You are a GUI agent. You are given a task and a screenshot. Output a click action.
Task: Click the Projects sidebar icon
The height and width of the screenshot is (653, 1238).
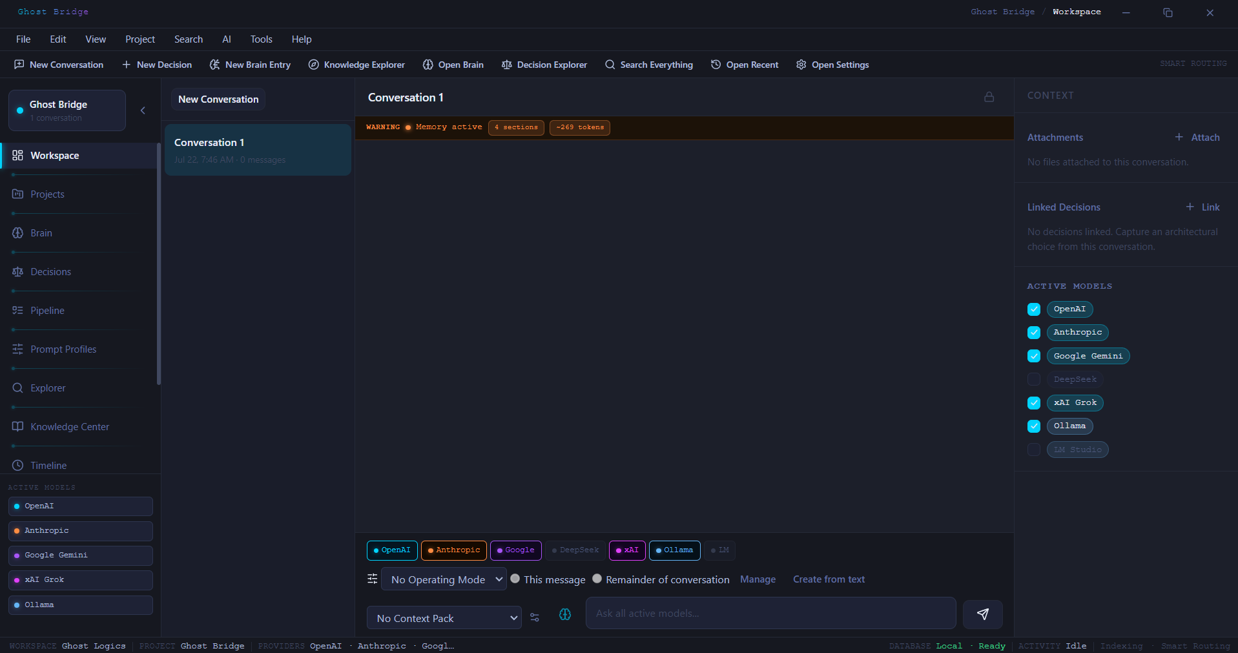point(18,194)
